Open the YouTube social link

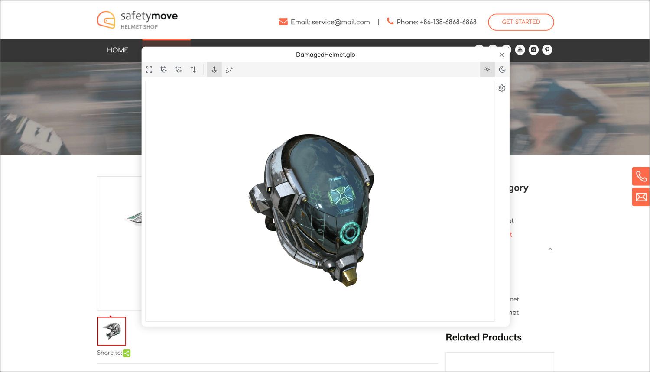(520, 50)
